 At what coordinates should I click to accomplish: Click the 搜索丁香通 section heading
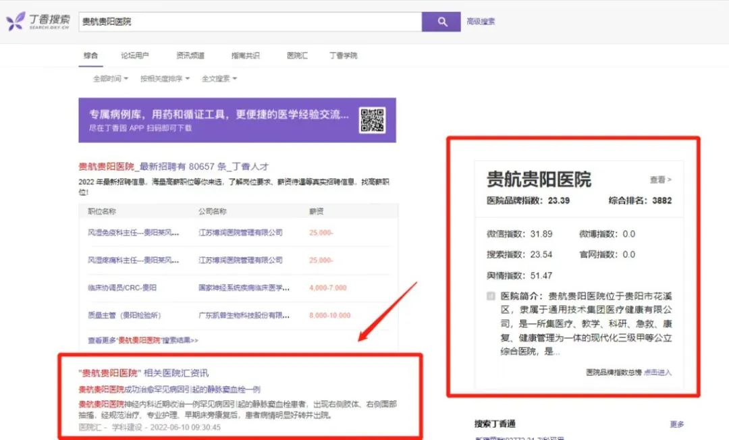coord(495,424)
